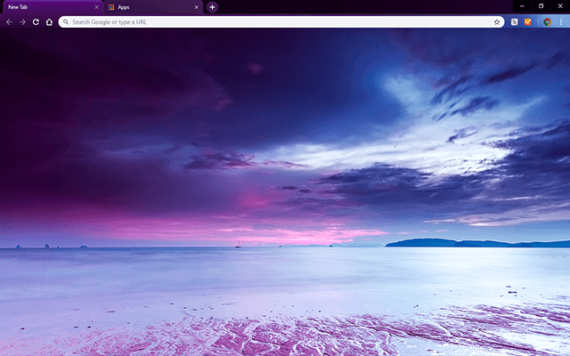Go back to the previous page

(9, 21)
